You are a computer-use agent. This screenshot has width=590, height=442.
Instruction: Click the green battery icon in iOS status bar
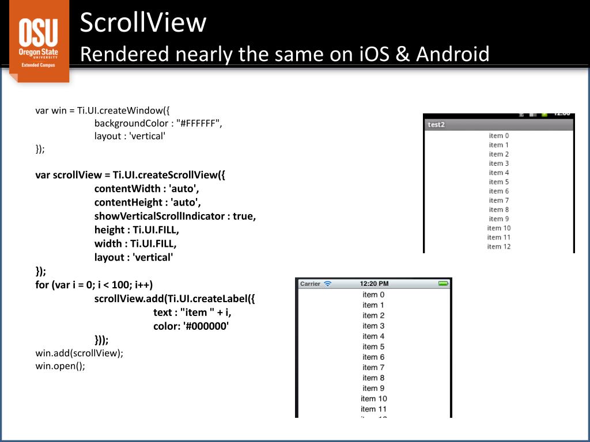pos(444,283)
